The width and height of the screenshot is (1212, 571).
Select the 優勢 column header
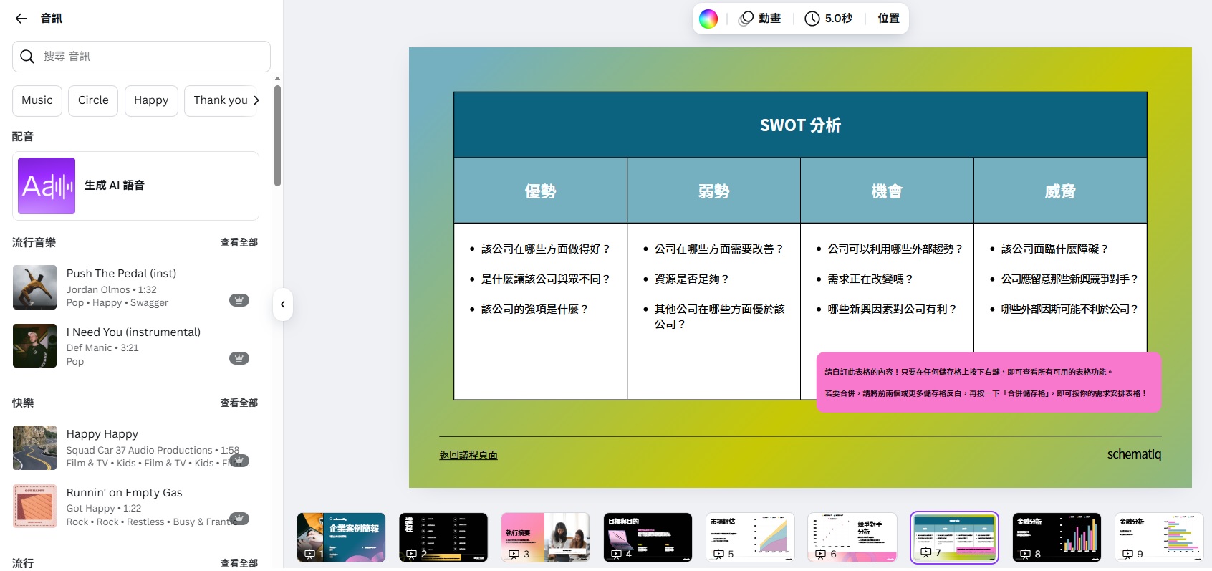pyautogui.click(x=540, y=191)
